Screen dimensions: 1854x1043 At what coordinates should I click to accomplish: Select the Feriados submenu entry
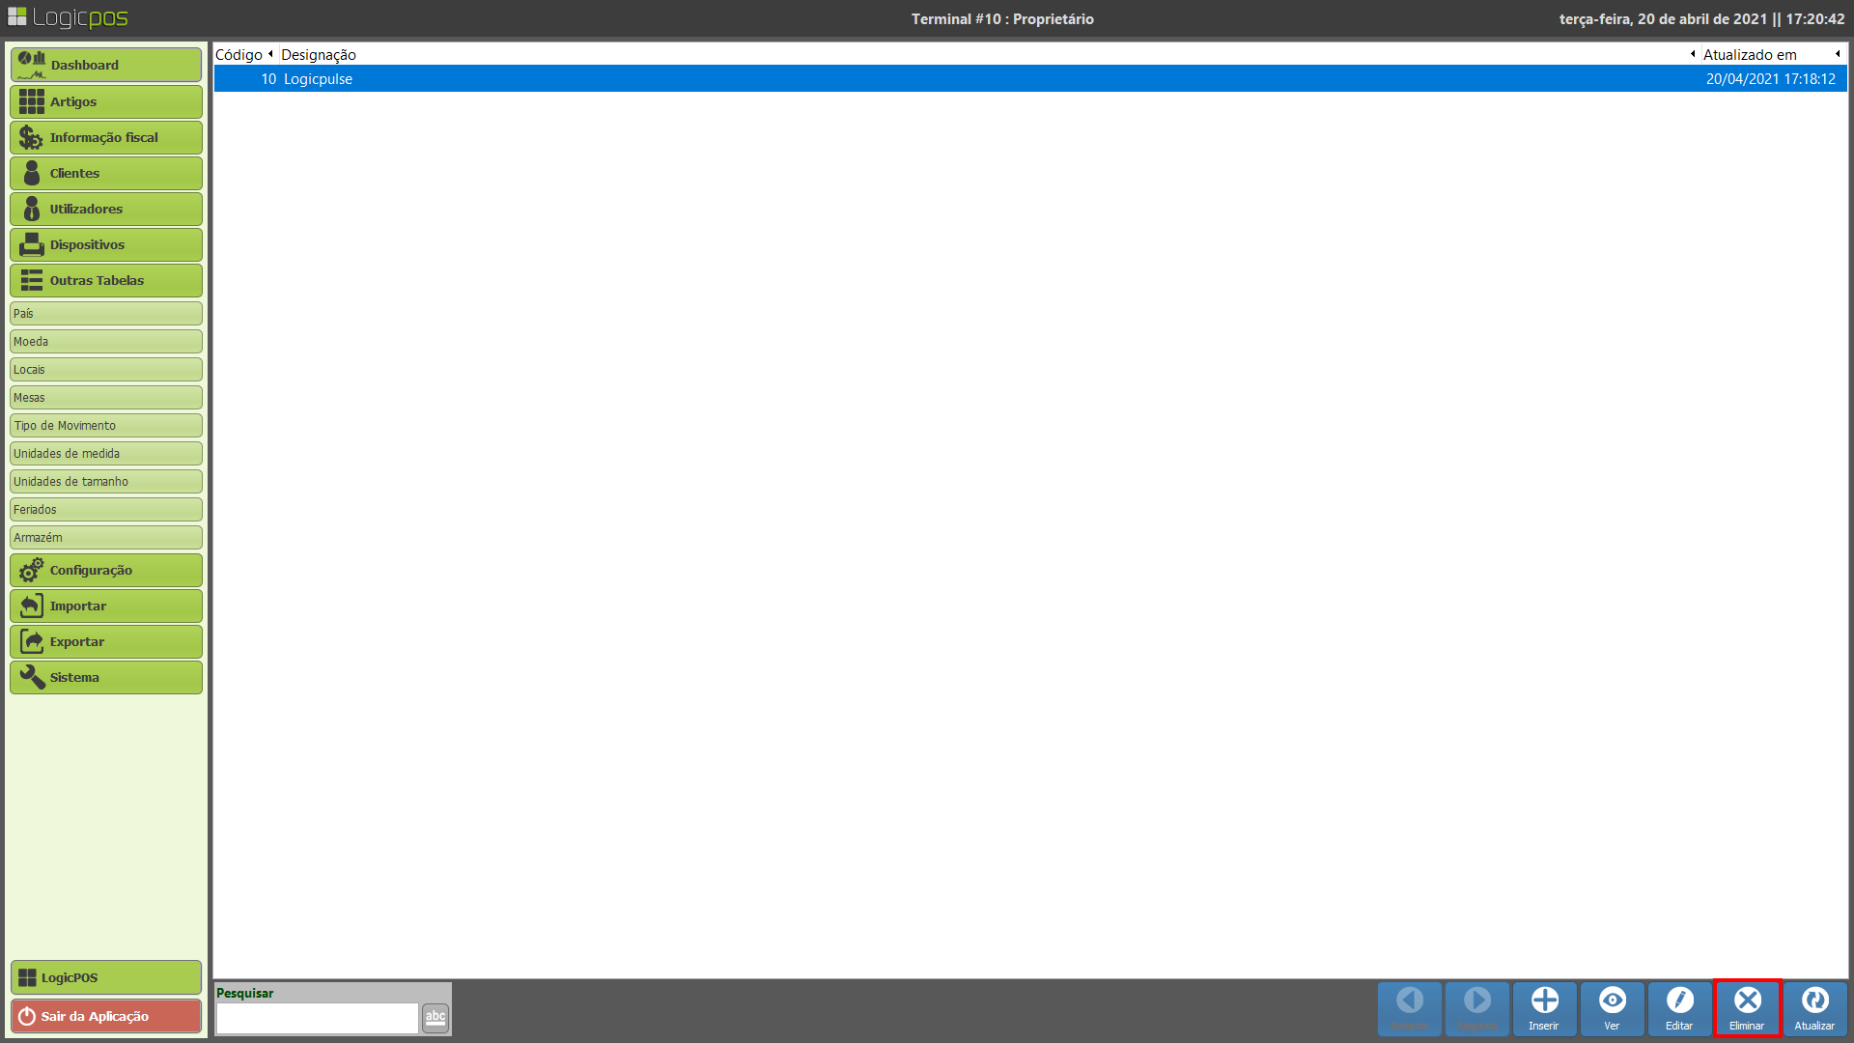pos(106,509)
